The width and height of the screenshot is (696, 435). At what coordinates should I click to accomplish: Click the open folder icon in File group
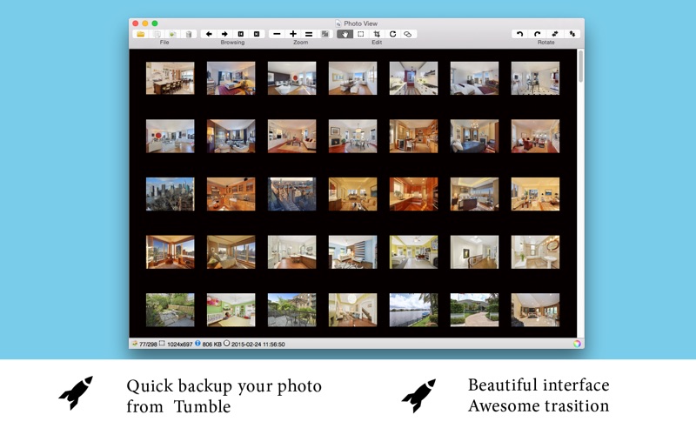(x=141, y=34)
